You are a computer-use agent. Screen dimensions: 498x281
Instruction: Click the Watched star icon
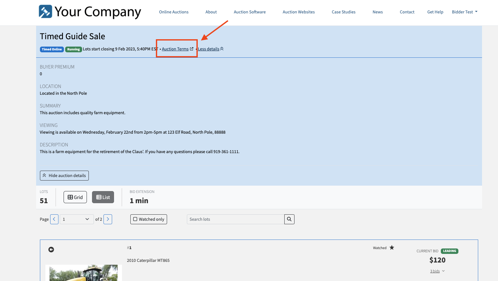(392, 248)
